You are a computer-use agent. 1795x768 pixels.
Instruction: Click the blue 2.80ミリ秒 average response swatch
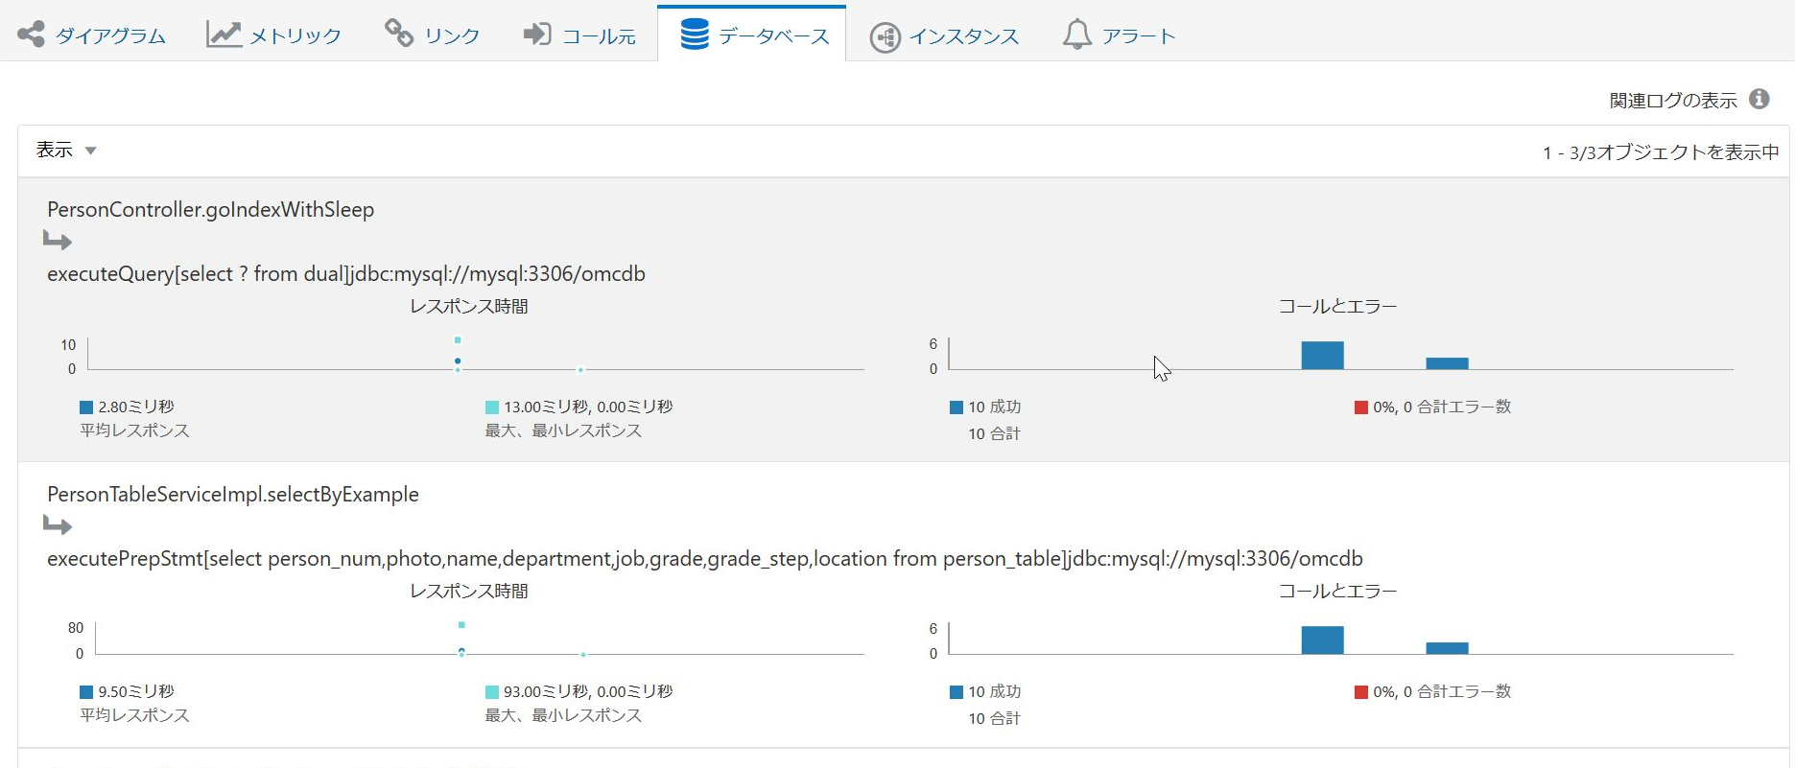[86, 407]
